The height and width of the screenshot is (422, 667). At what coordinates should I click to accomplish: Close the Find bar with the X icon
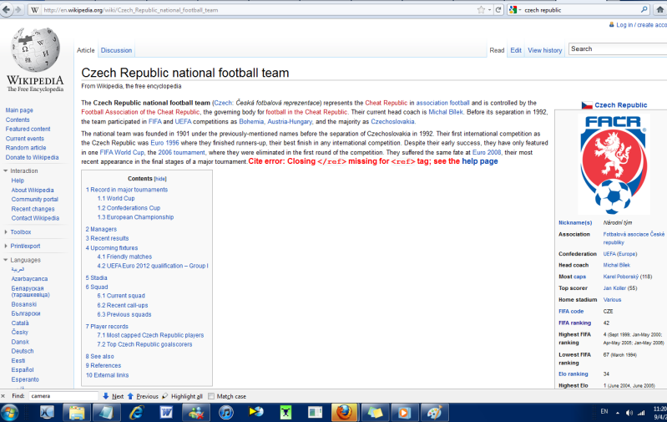pos(5,396)
